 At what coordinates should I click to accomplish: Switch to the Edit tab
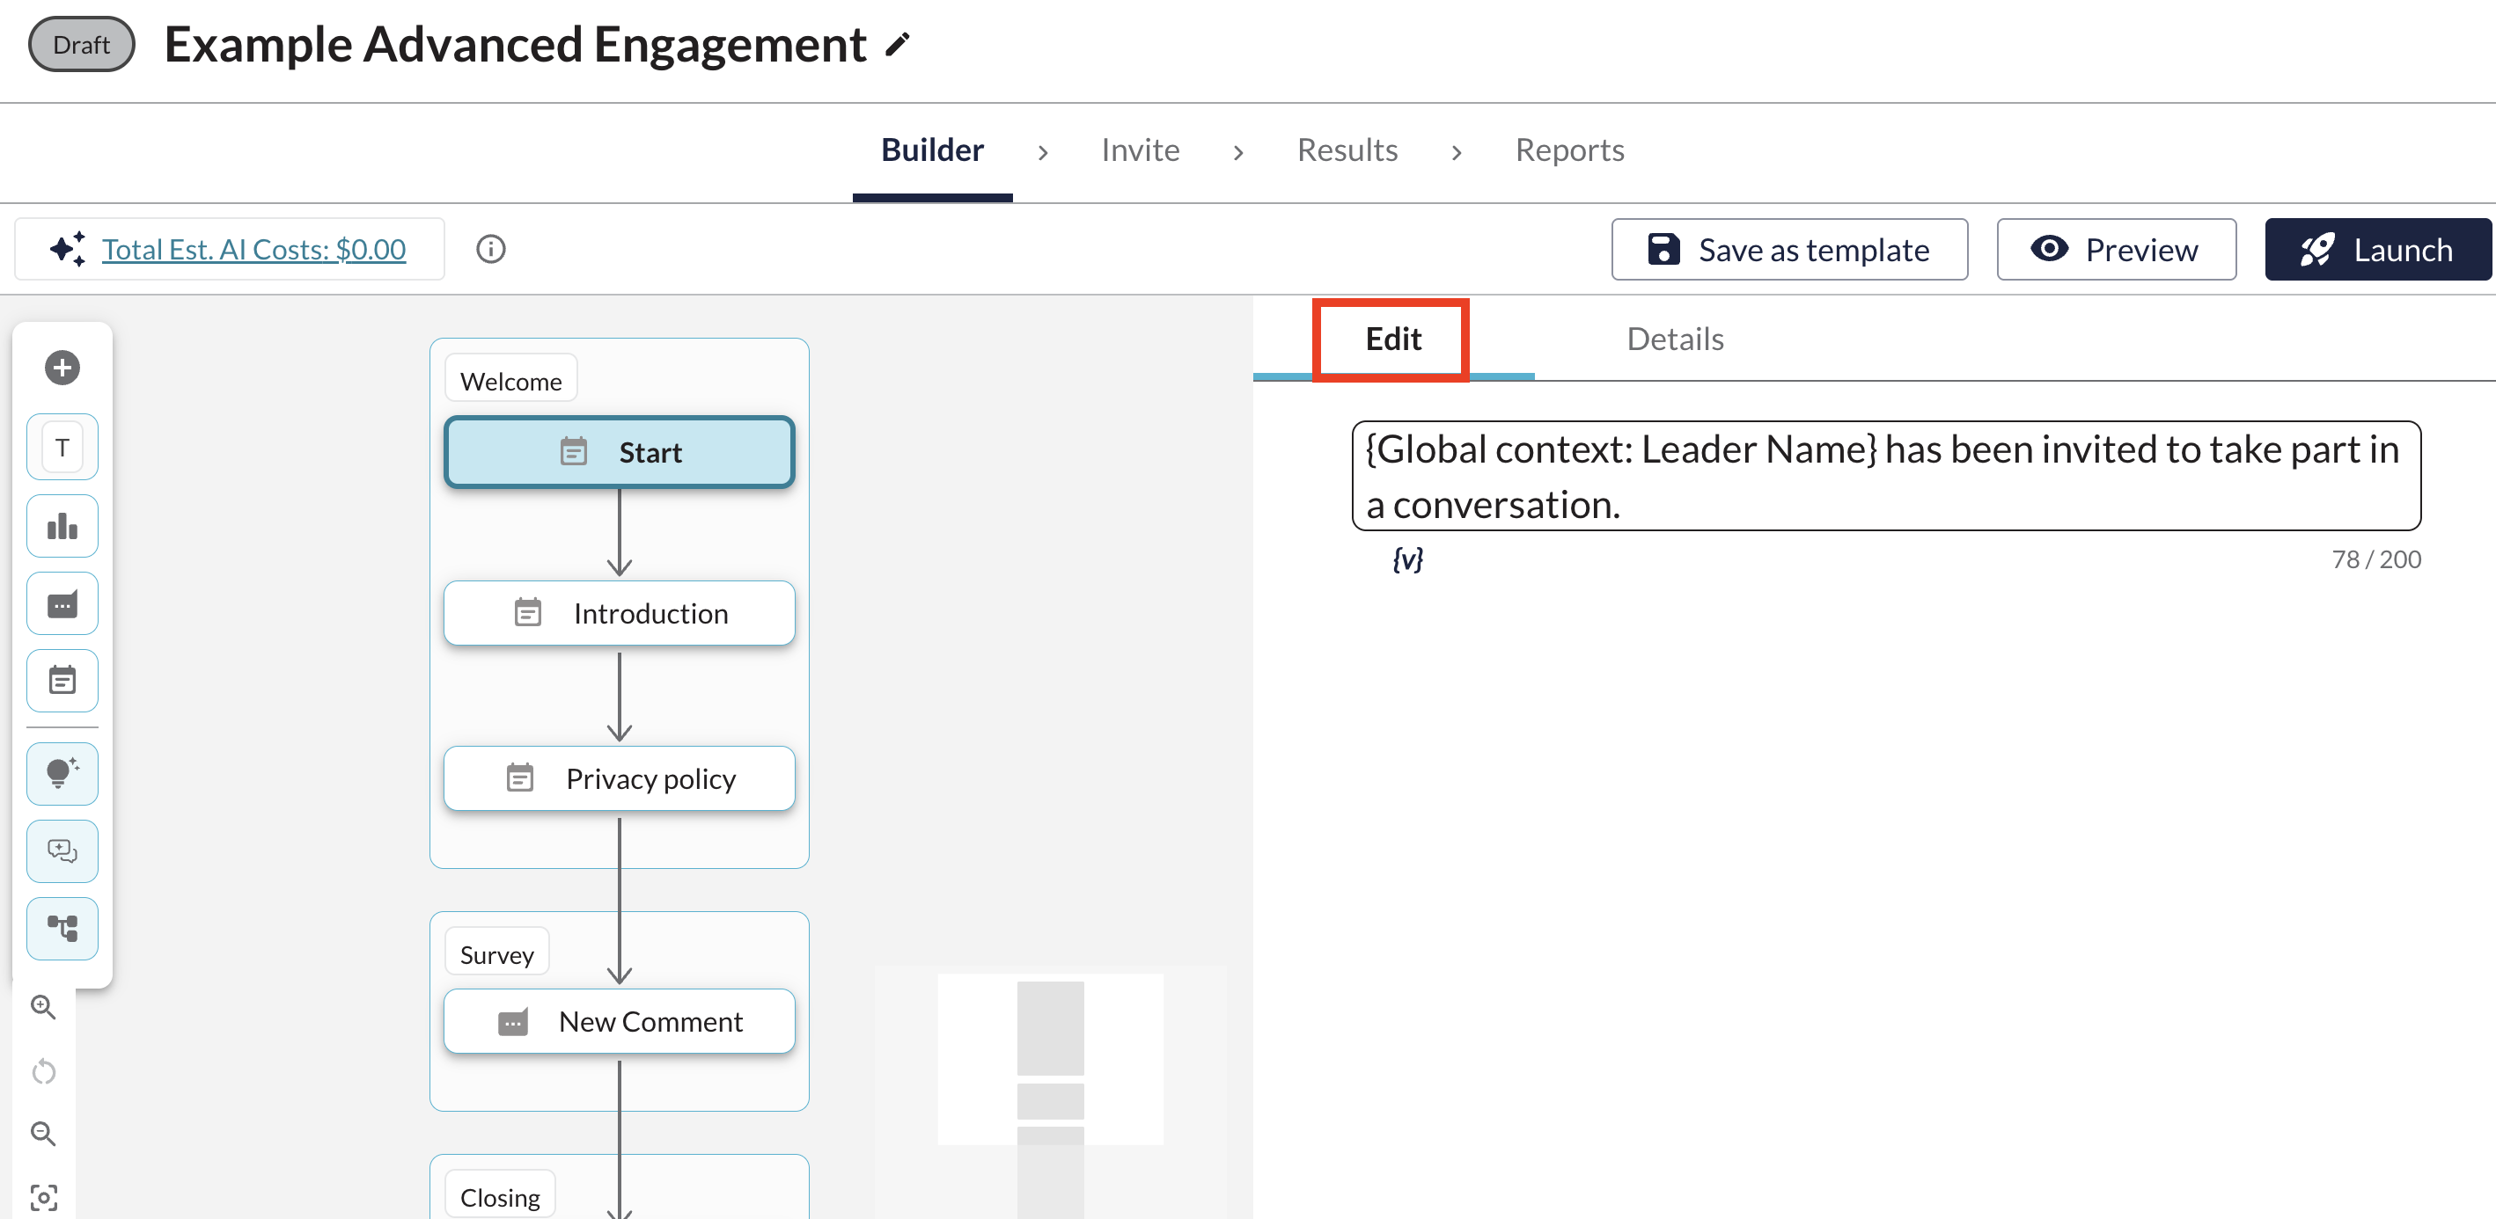[x=1393, y=339]
